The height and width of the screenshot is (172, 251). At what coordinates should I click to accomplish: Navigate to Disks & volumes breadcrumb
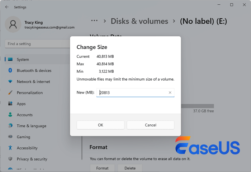[x=139, y=21]
